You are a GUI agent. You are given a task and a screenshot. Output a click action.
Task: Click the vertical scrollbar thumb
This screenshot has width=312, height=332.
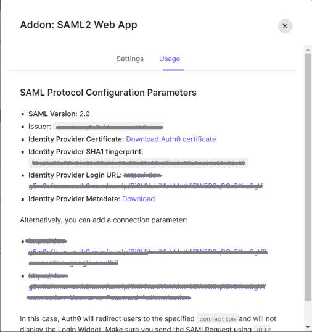tap(308, 176)
